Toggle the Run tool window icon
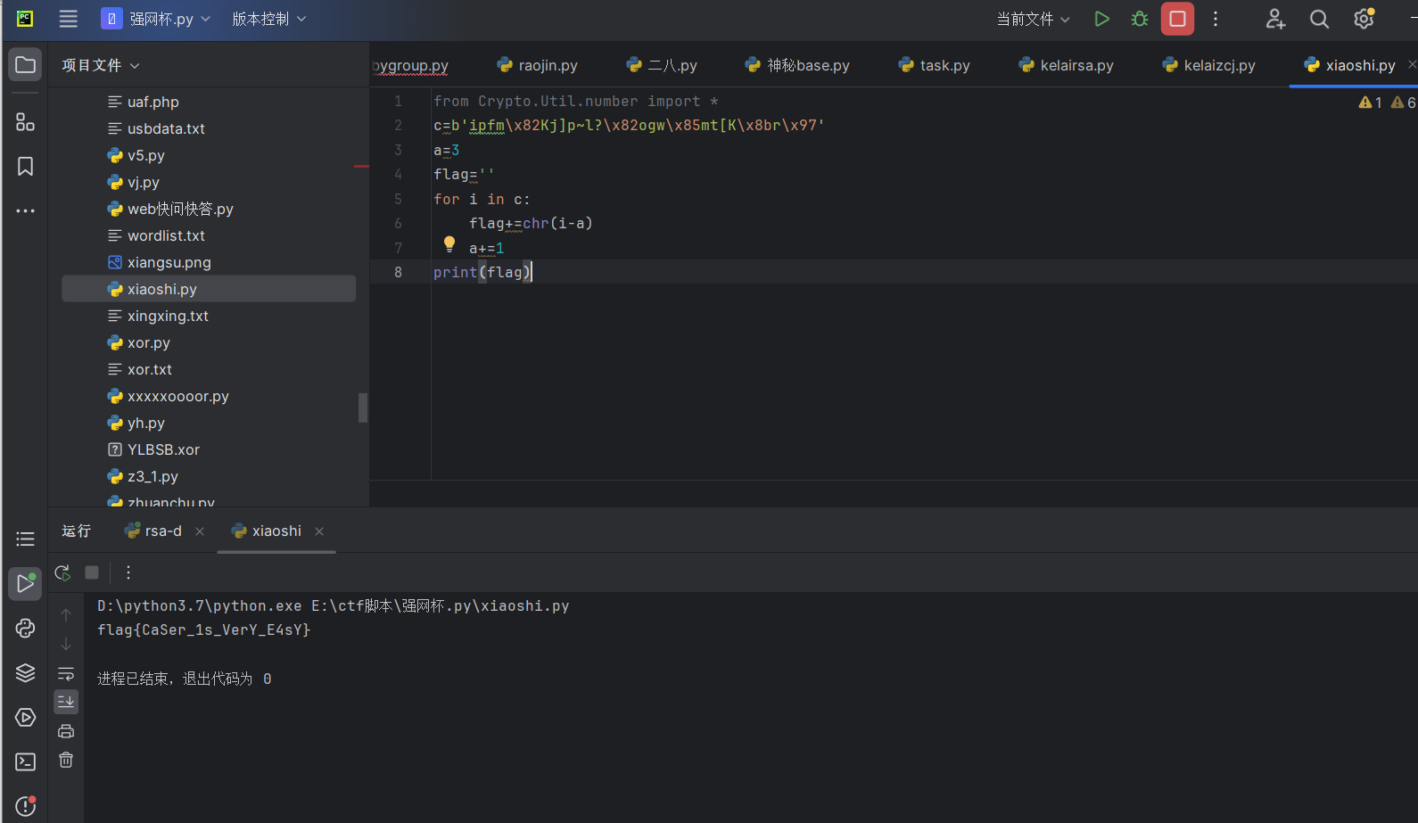Viewport: 1418px width, 823px height. pos(25,584)
